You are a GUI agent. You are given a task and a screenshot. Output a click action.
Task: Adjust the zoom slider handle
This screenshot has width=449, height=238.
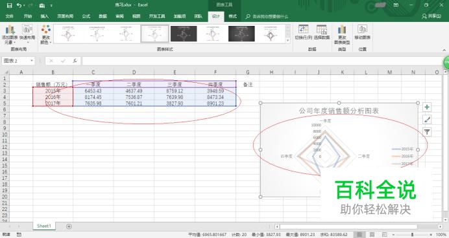click(413, 235)
